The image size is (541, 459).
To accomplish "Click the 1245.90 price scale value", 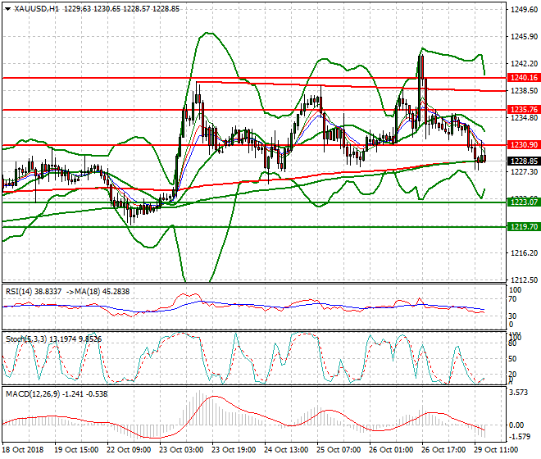I will click(x=524, y=37).
